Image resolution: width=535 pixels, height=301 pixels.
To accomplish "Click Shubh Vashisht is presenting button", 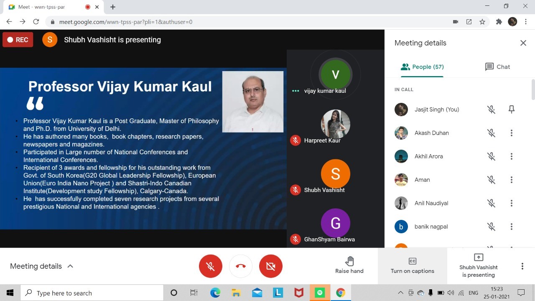I will point(479,266).
